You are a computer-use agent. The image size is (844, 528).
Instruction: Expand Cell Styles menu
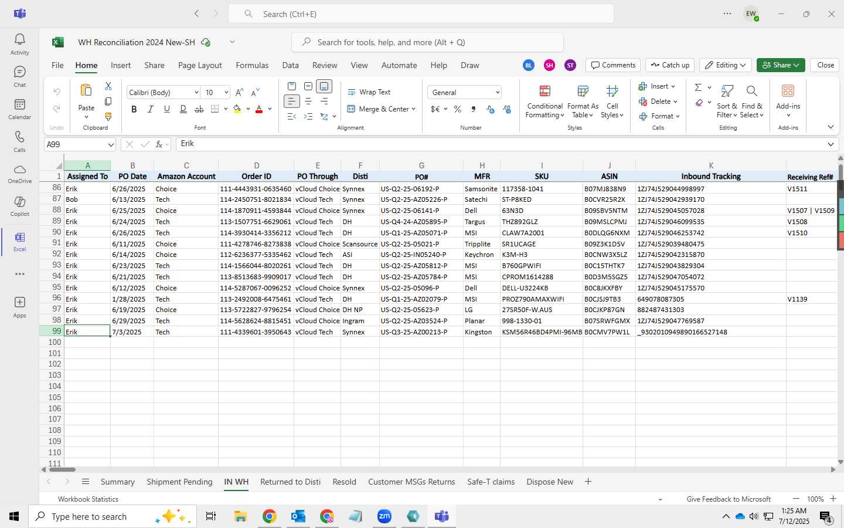[612, 101]
